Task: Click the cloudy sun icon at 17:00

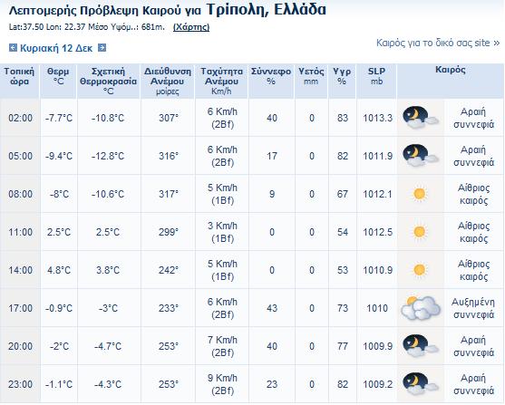Action: coord(421,308)
